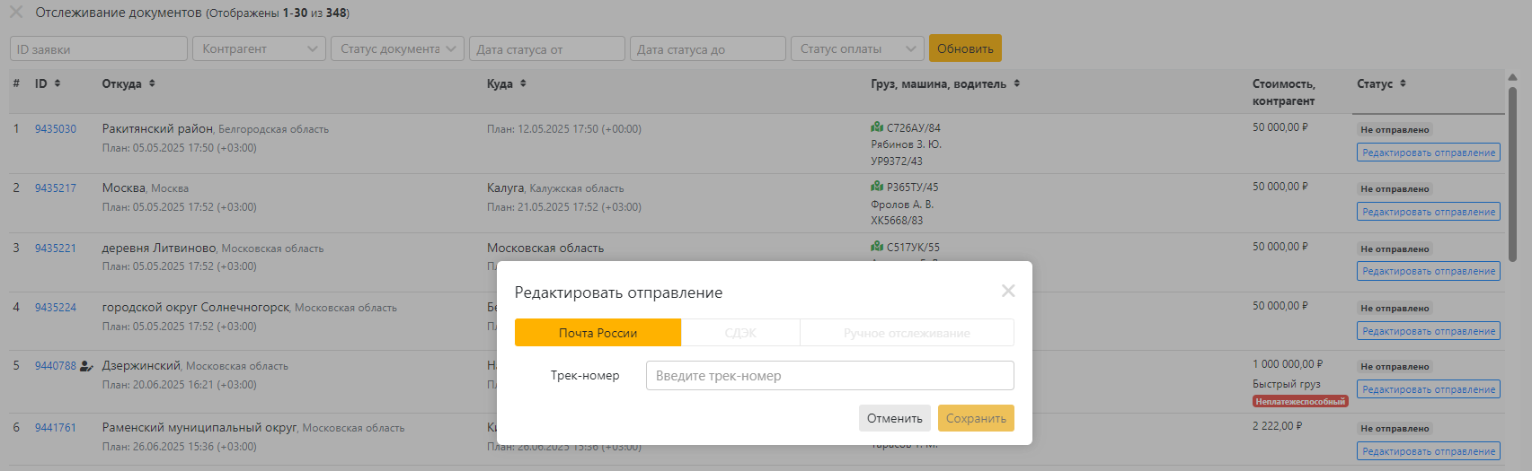Open request ID 9435030
Viewport: 1532px width, 471px height.
click(x=56, y=129)
